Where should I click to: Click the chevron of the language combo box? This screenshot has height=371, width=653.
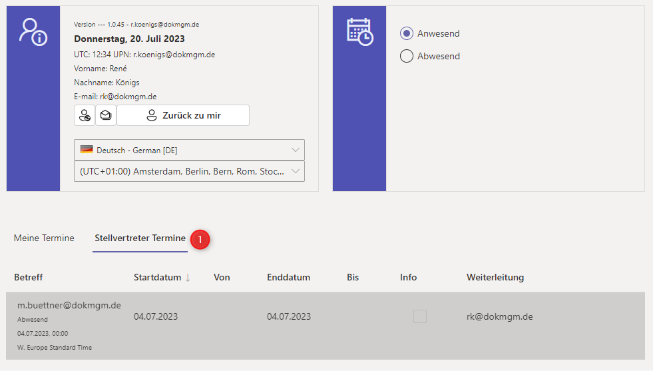pos(296,150)
